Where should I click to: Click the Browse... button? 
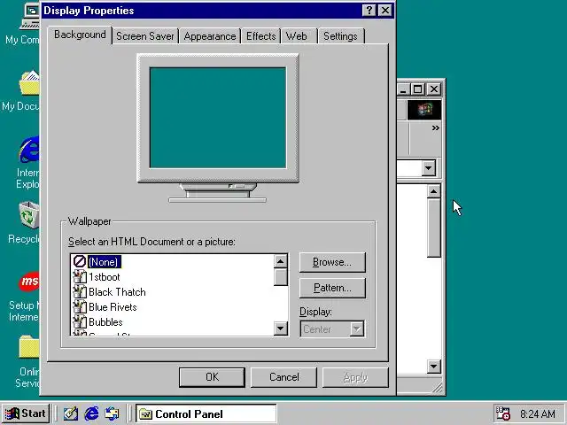point(332,262)
